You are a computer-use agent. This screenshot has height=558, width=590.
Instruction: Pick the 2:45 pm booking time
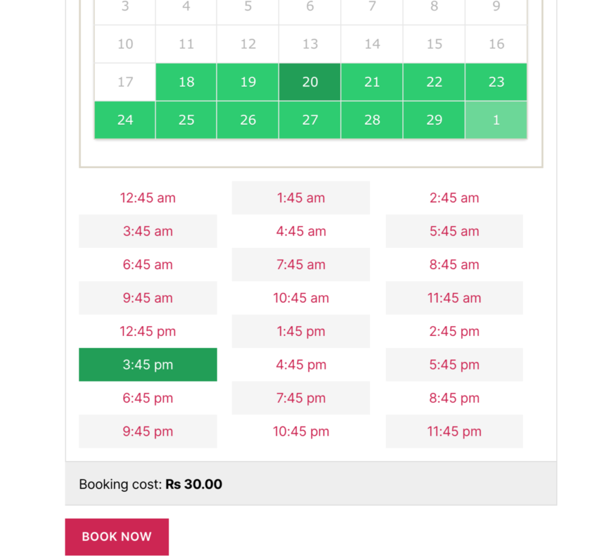coord(454,331)
